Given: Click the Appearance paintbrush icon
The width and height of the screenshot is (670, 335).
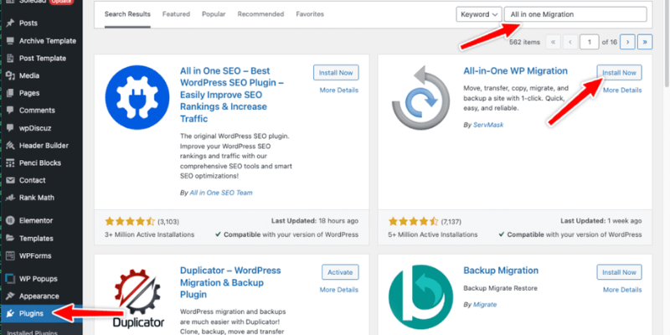Looking at the screenshot, I should coord(11,296).
